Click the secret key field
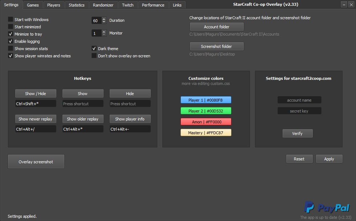The width and height of the screenshot is (356, 221). (299, 111)
